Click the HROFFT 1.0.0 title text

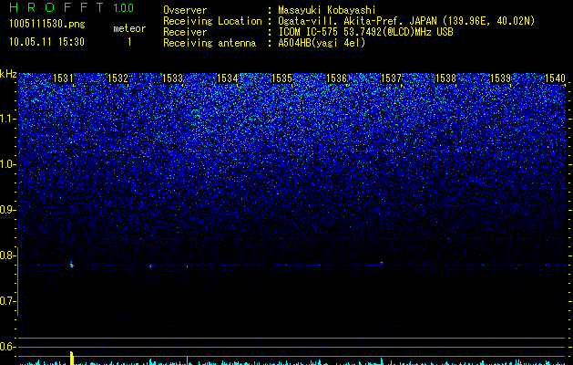tap(72, 7)
